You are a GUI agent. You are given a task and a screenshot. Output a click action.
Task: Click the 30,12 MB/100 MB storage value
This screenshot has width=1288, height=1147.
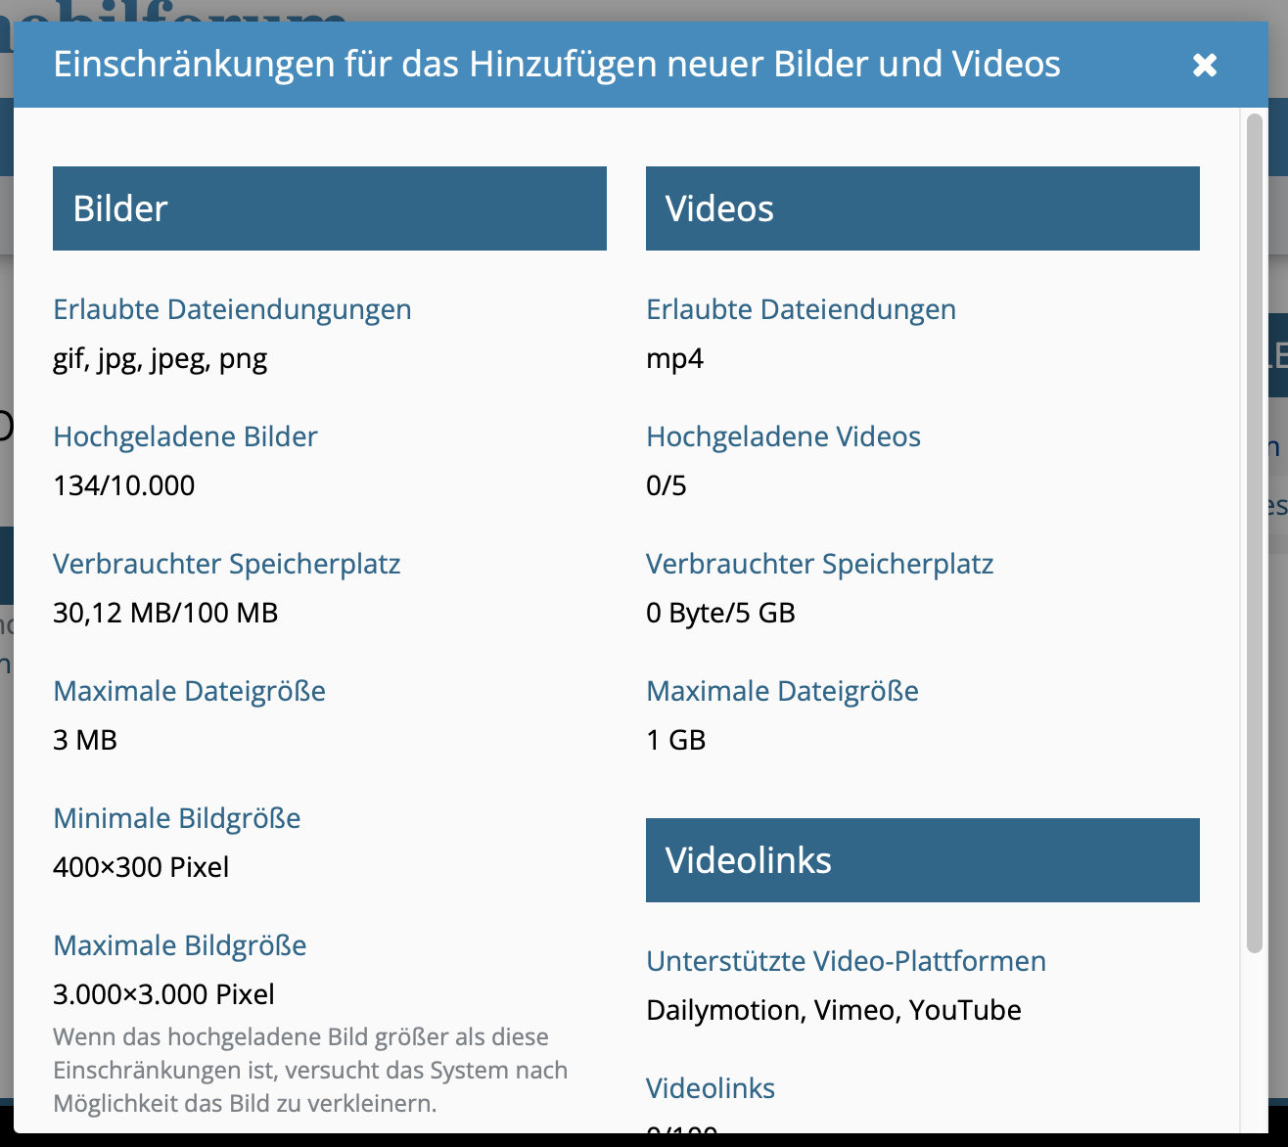click(165, 613)
